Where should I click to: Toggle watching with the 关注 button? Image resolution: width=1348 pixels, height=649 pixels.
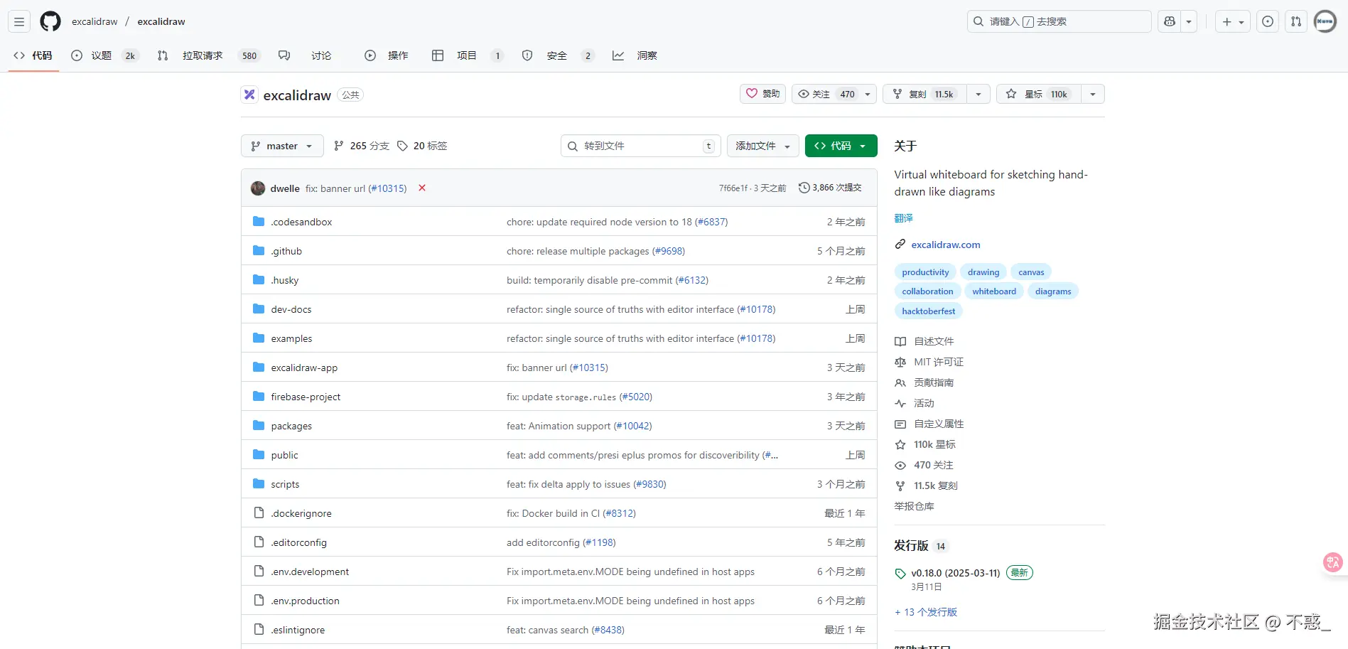click(826, 94)
